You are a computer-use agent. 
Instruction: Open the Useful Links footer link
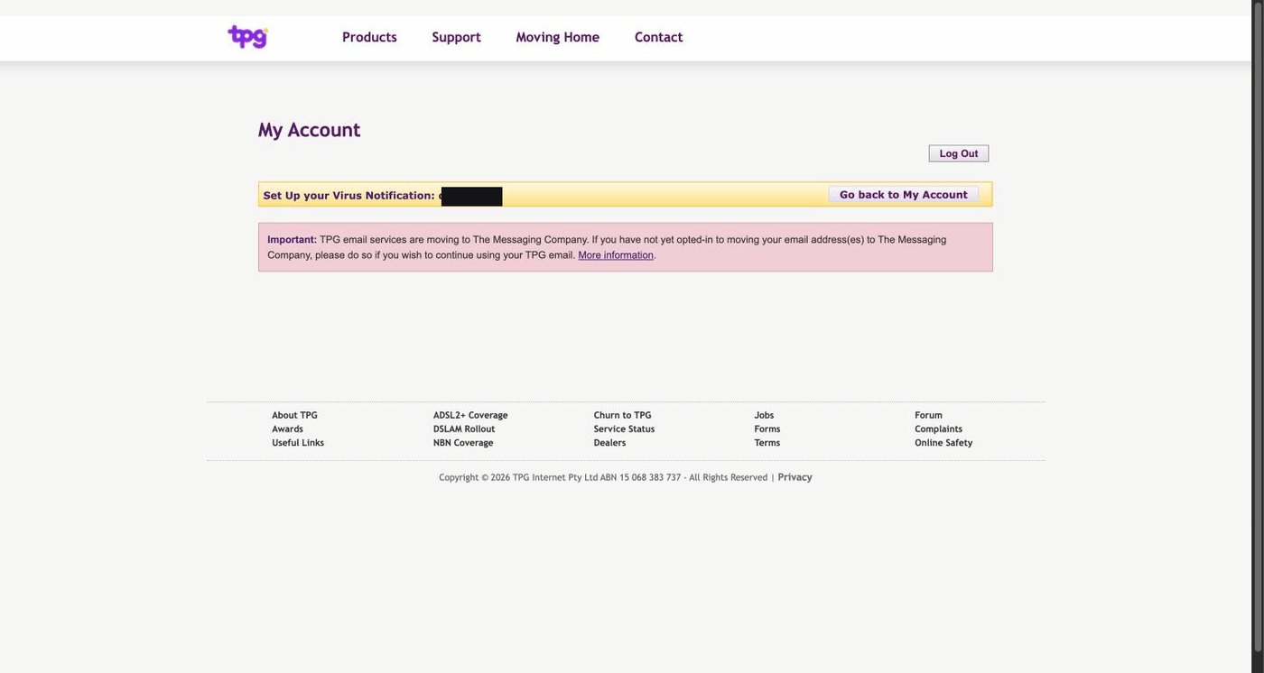pyautogui.click(x=298, y=442)
